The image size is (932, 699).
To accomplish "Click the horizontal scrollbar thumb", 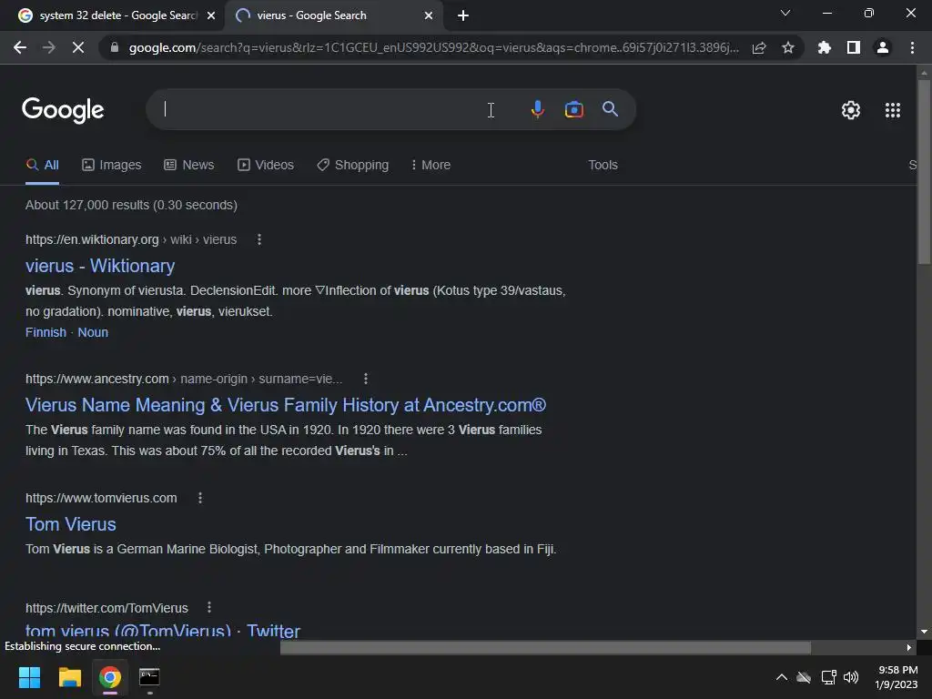I will (x=545, y=647).
